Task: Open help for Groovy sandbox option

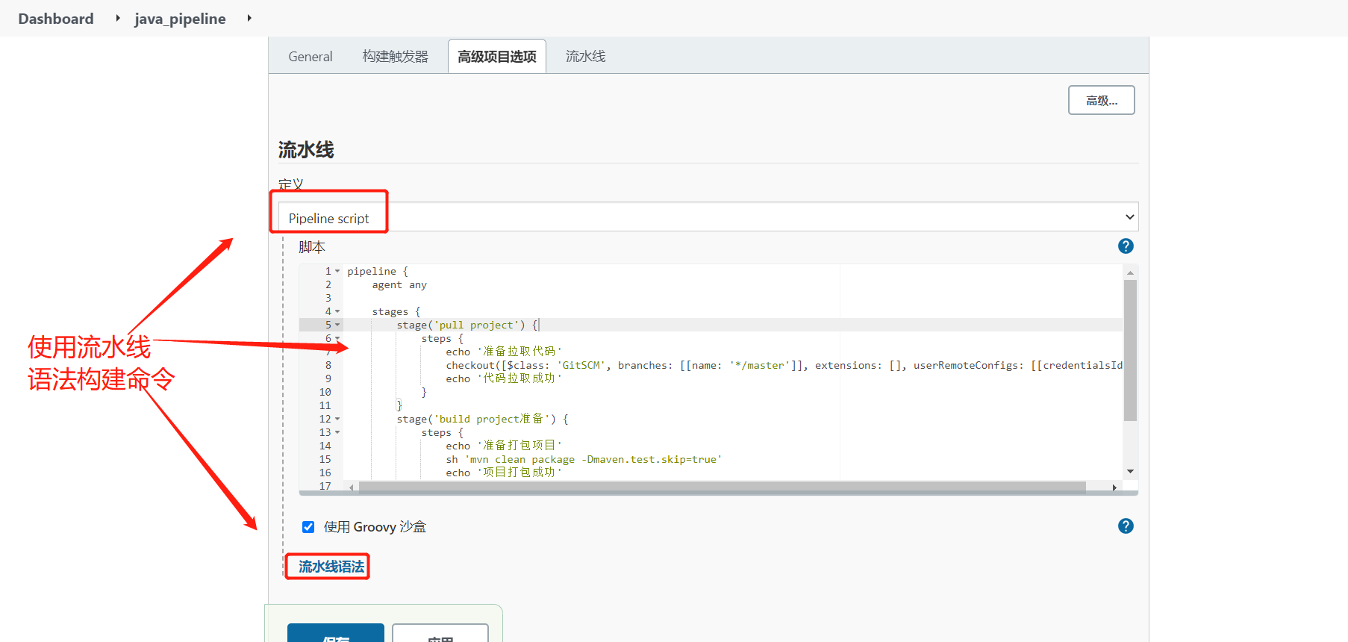Action: tap(1126, 526)
